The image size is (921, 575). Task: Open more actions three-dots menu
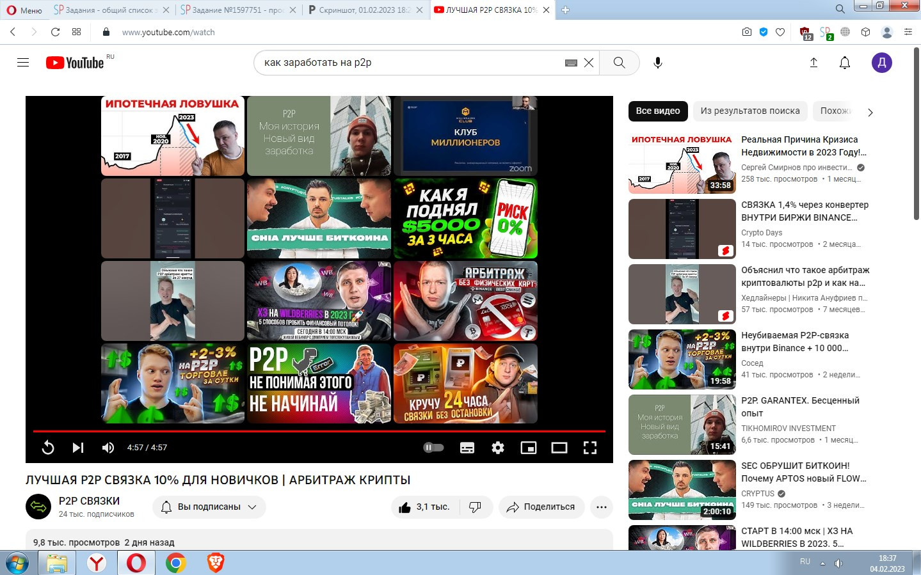pyautogui.click(x=601, y=507)
